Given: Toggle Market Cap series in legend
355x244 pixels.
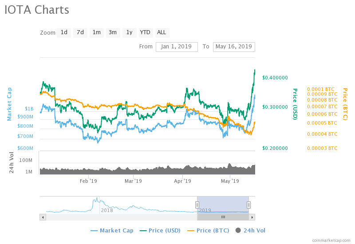Looking at the screenshot, I should click(x=112, y=231).
